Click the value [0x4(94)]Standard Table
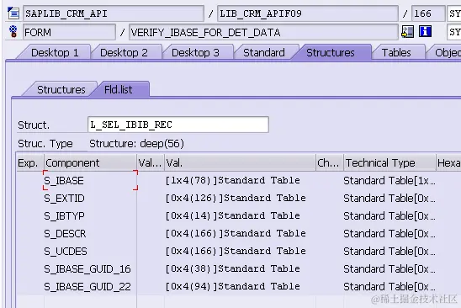 tap(232, 286)
